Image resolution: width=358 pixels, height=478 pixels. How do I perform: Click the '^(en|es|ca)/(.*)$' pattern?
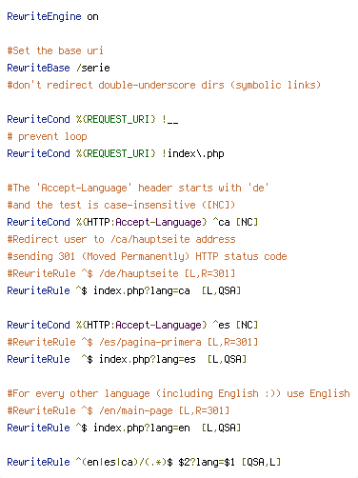point(124,462)
